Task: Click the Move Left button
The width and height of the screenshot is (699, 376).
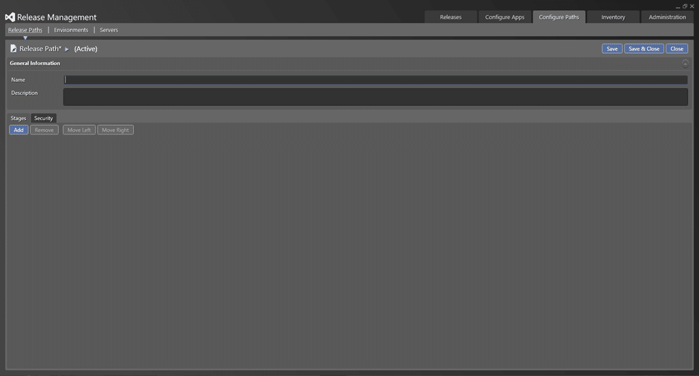Action: 79,130
